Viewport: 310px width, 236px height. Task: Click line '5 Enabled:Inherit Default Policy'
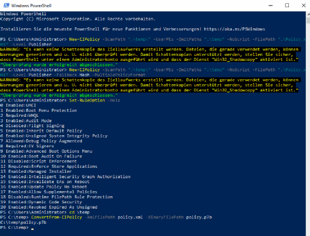point(41,131)
